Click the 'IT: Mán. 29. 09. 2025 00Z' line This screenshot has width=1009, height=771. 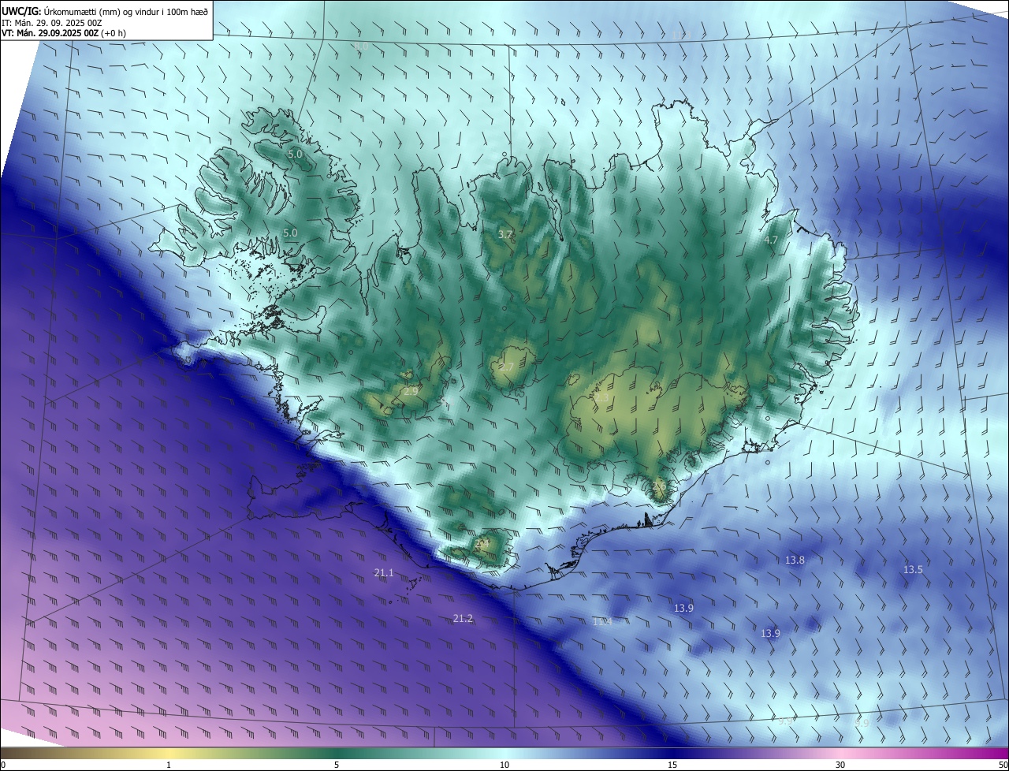[51, 23]
